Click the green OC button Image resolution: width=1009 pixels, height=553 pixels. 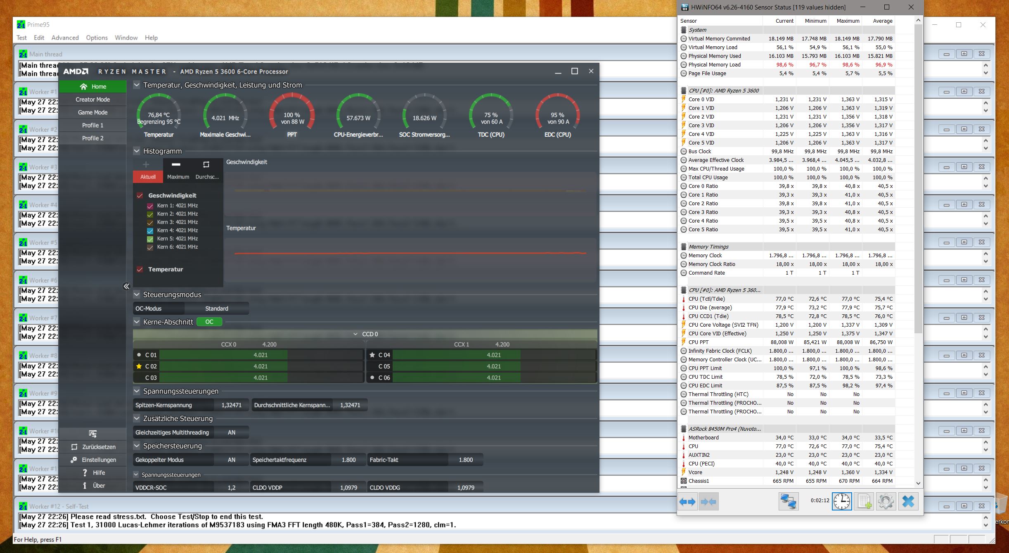pyautogui.click(x=209, y=322)
